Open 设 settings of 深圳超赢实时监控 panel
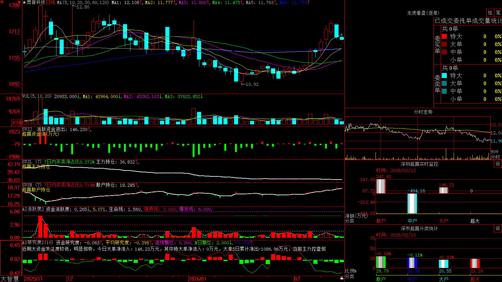The image size is (502, 282). (498, 164)
